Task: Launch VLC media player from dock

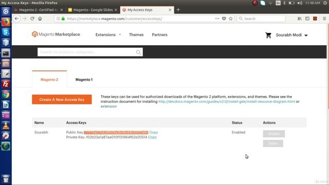Action: (6, 125)
